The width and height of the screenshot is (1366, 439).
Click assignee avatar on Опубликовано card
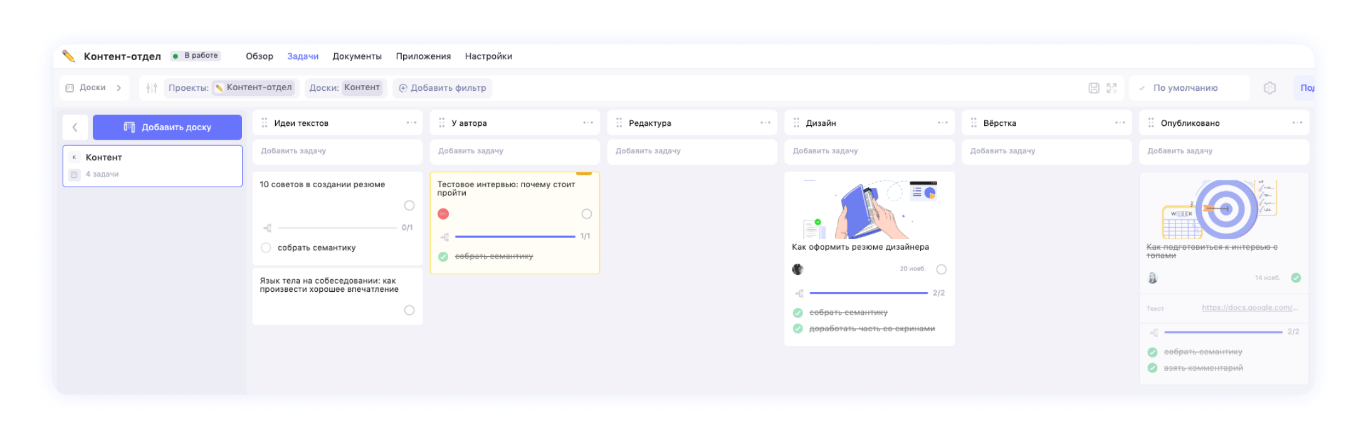click(1152, 277)
